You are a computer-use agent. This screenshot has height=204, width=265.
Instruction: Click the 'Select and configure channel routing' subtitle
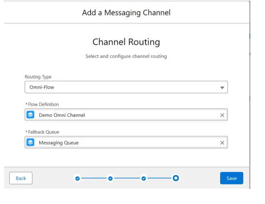(126, 56)
